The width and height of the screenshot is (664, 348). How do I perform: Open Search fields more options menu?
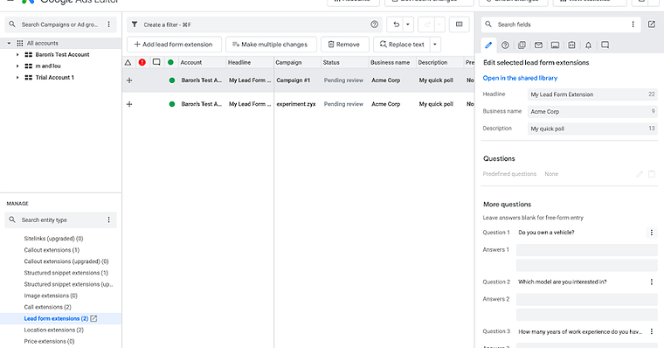tap(633, 24)
